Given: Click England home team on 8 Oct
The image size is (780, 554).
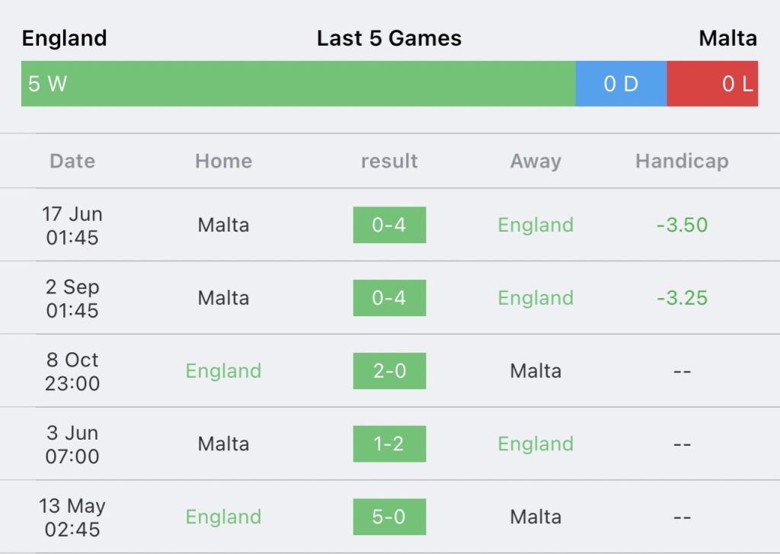Looking at the screenshot, I should click(223, 371).
